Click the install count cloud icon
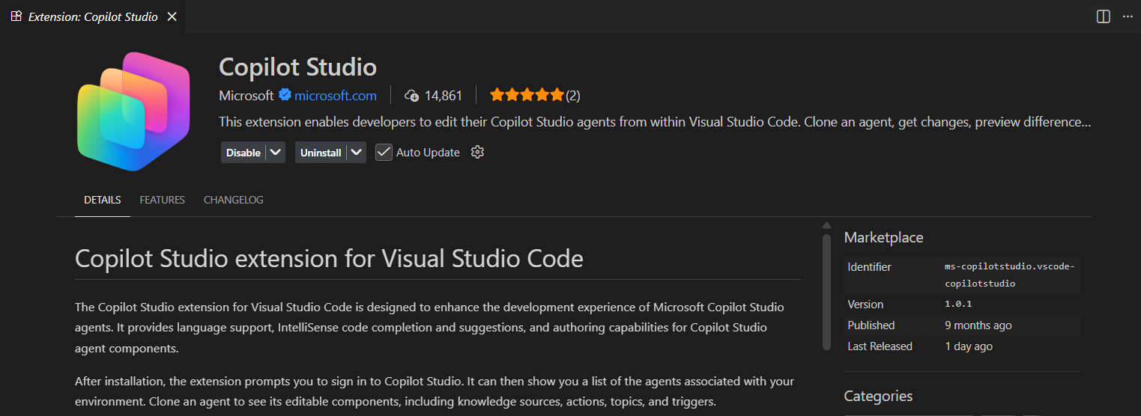Viewport: 1141px width, 416px height. coord(411,95)
